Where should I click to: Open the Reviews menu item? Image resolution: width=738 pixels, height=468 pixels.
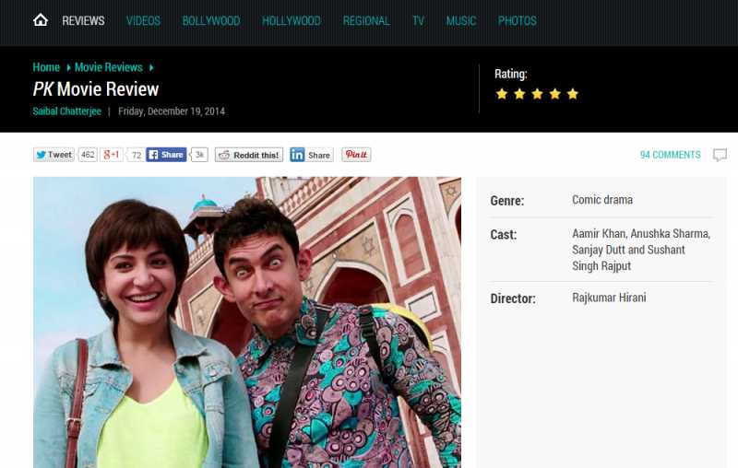83,20
